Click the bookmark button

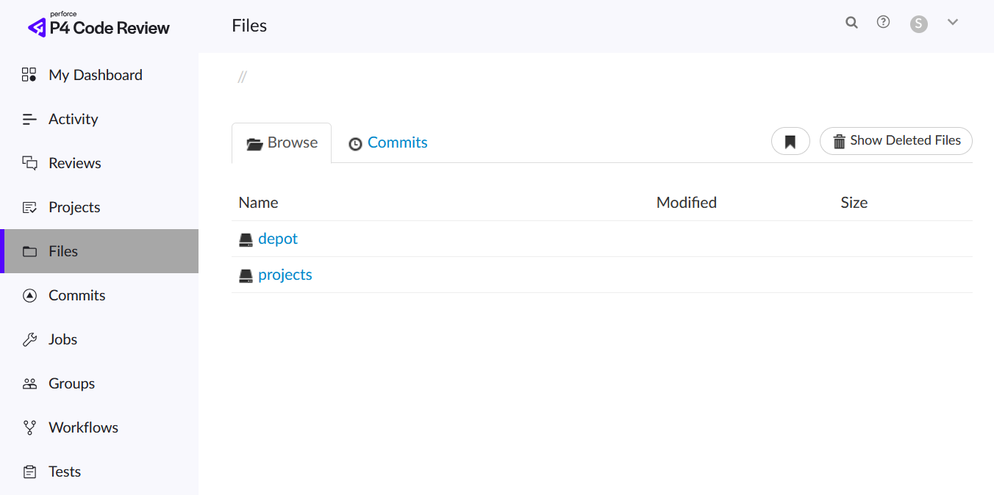790,141
